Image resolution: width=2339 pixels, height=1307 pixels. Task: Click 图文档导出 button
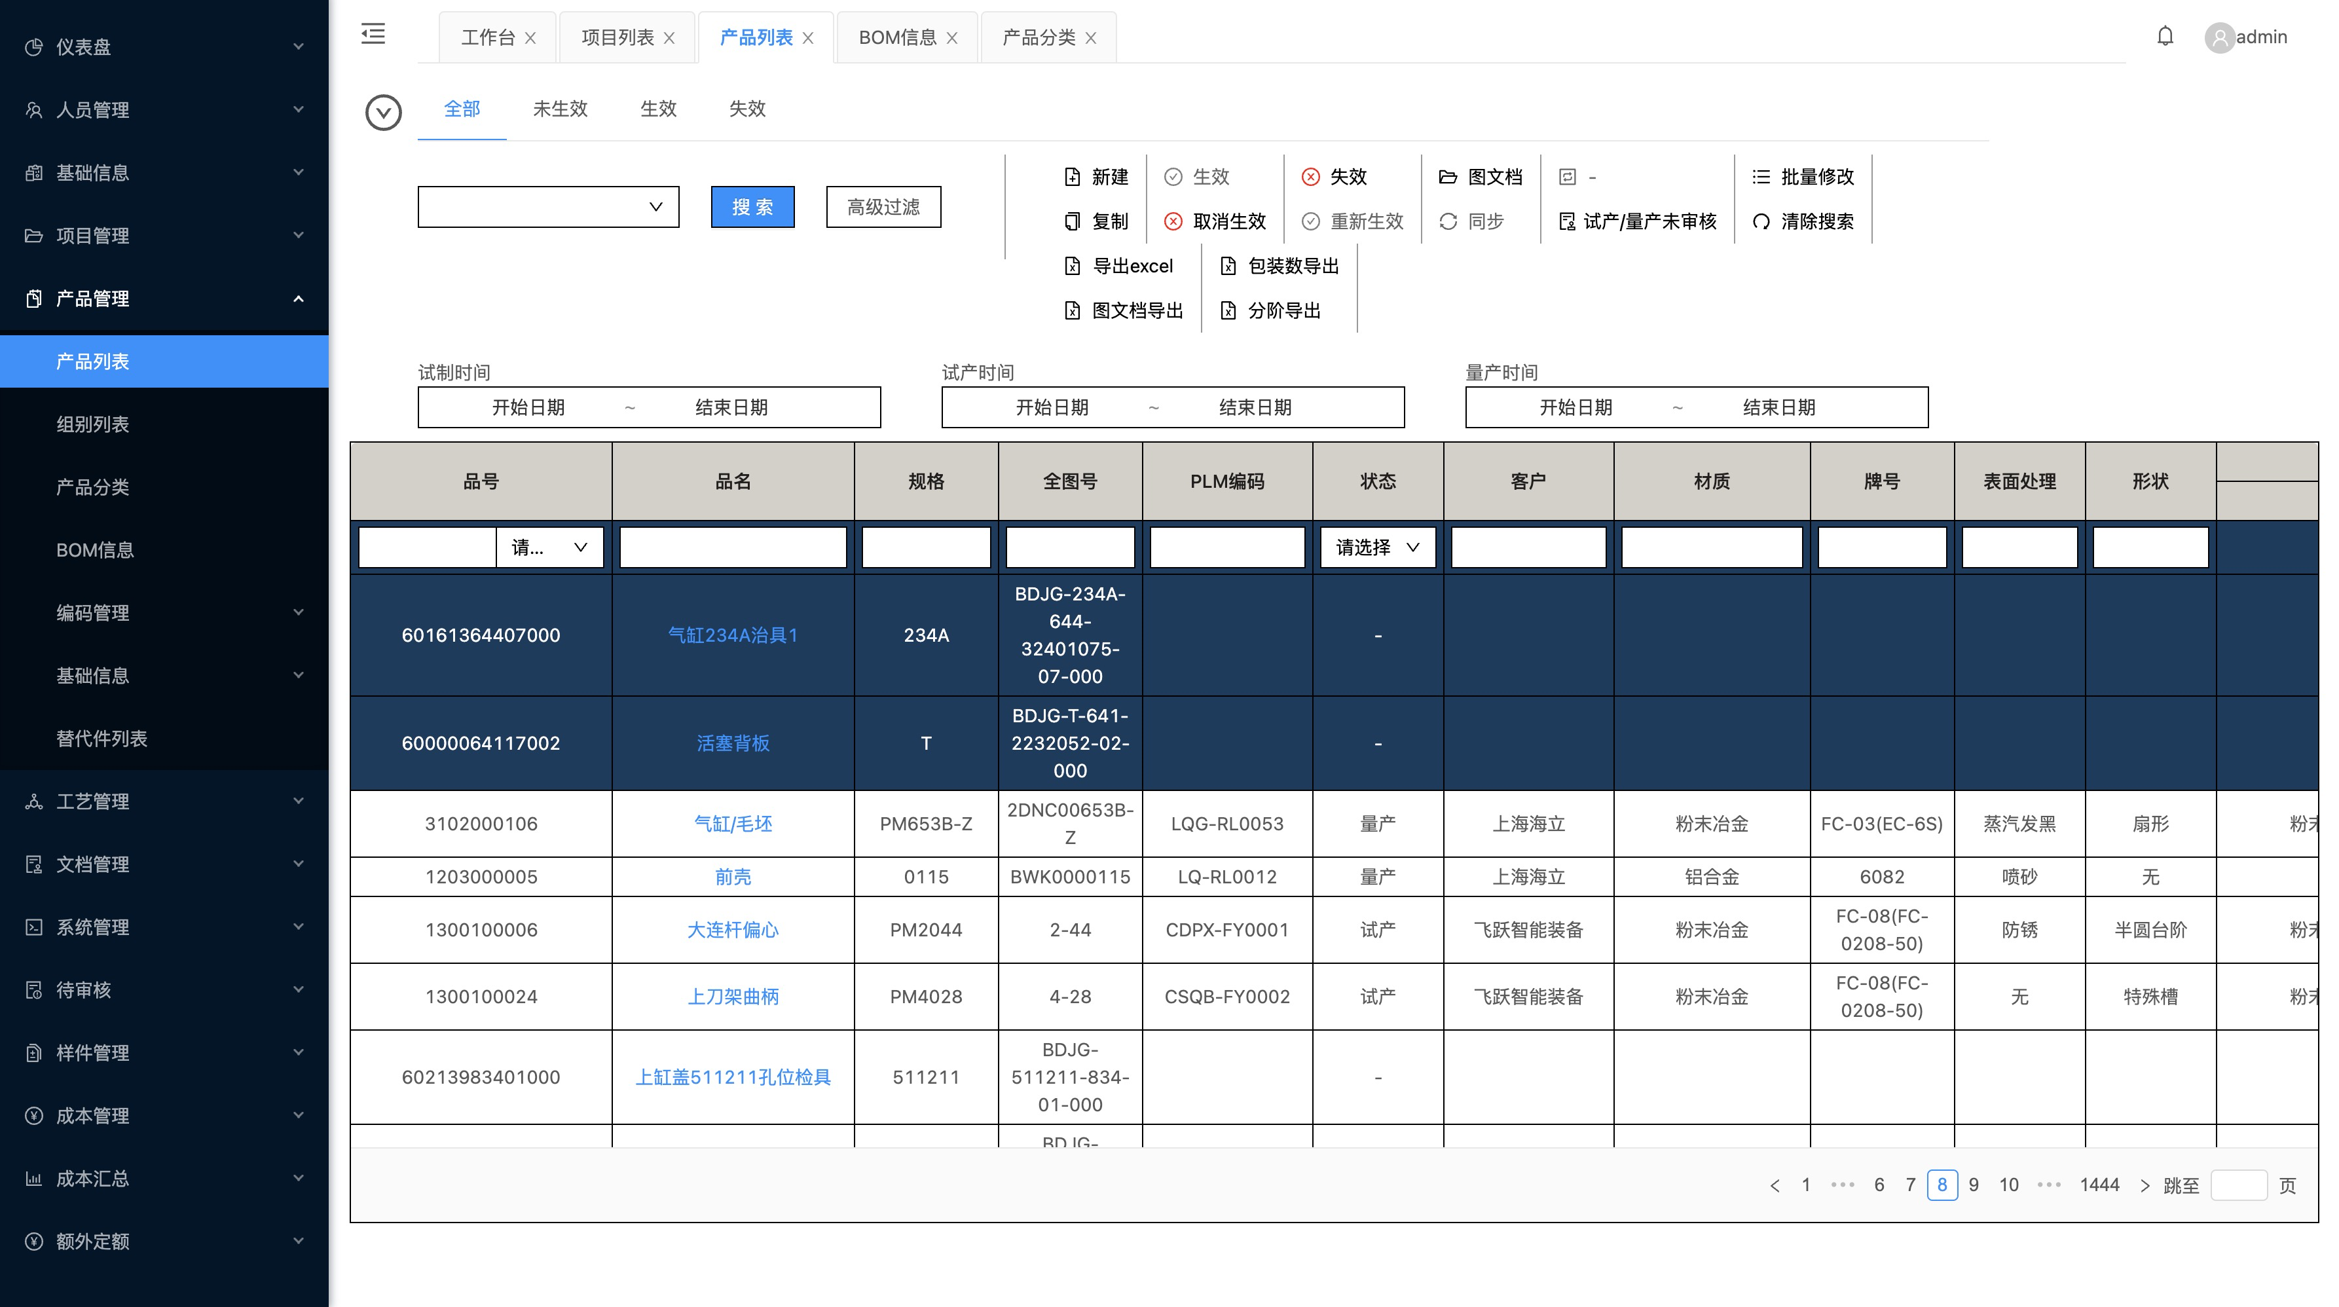(x=1123, y=310)
